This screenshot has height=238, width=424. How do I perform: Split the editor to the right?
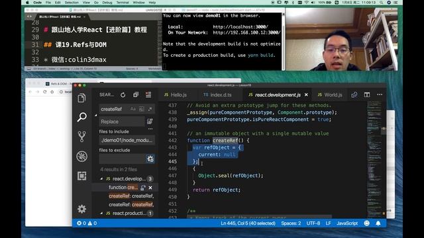point(366,95)
